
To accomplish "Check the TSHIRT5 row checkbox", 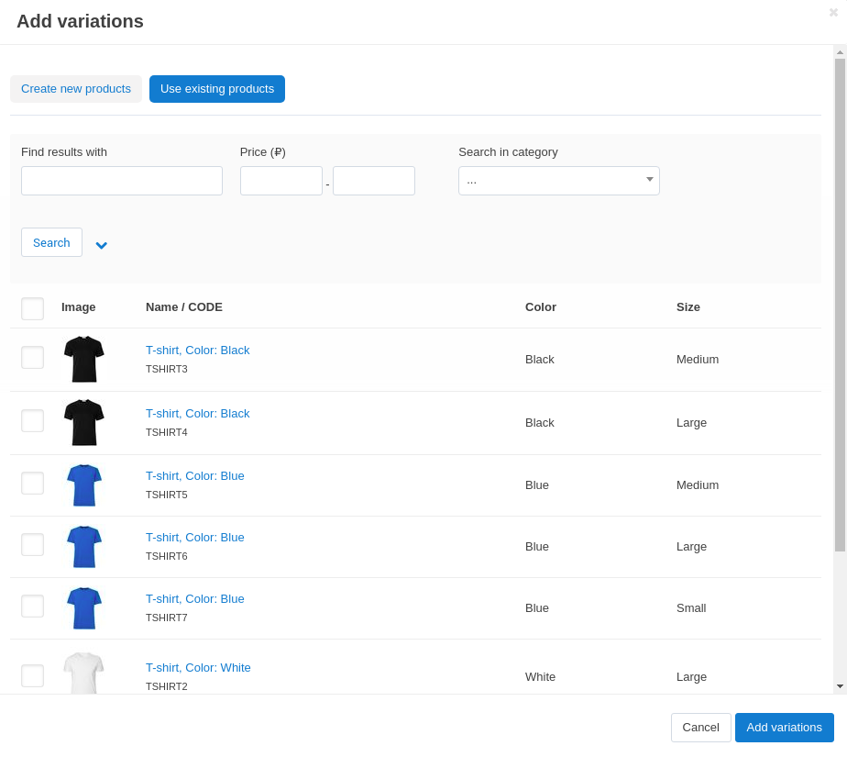I will [32, 483].
